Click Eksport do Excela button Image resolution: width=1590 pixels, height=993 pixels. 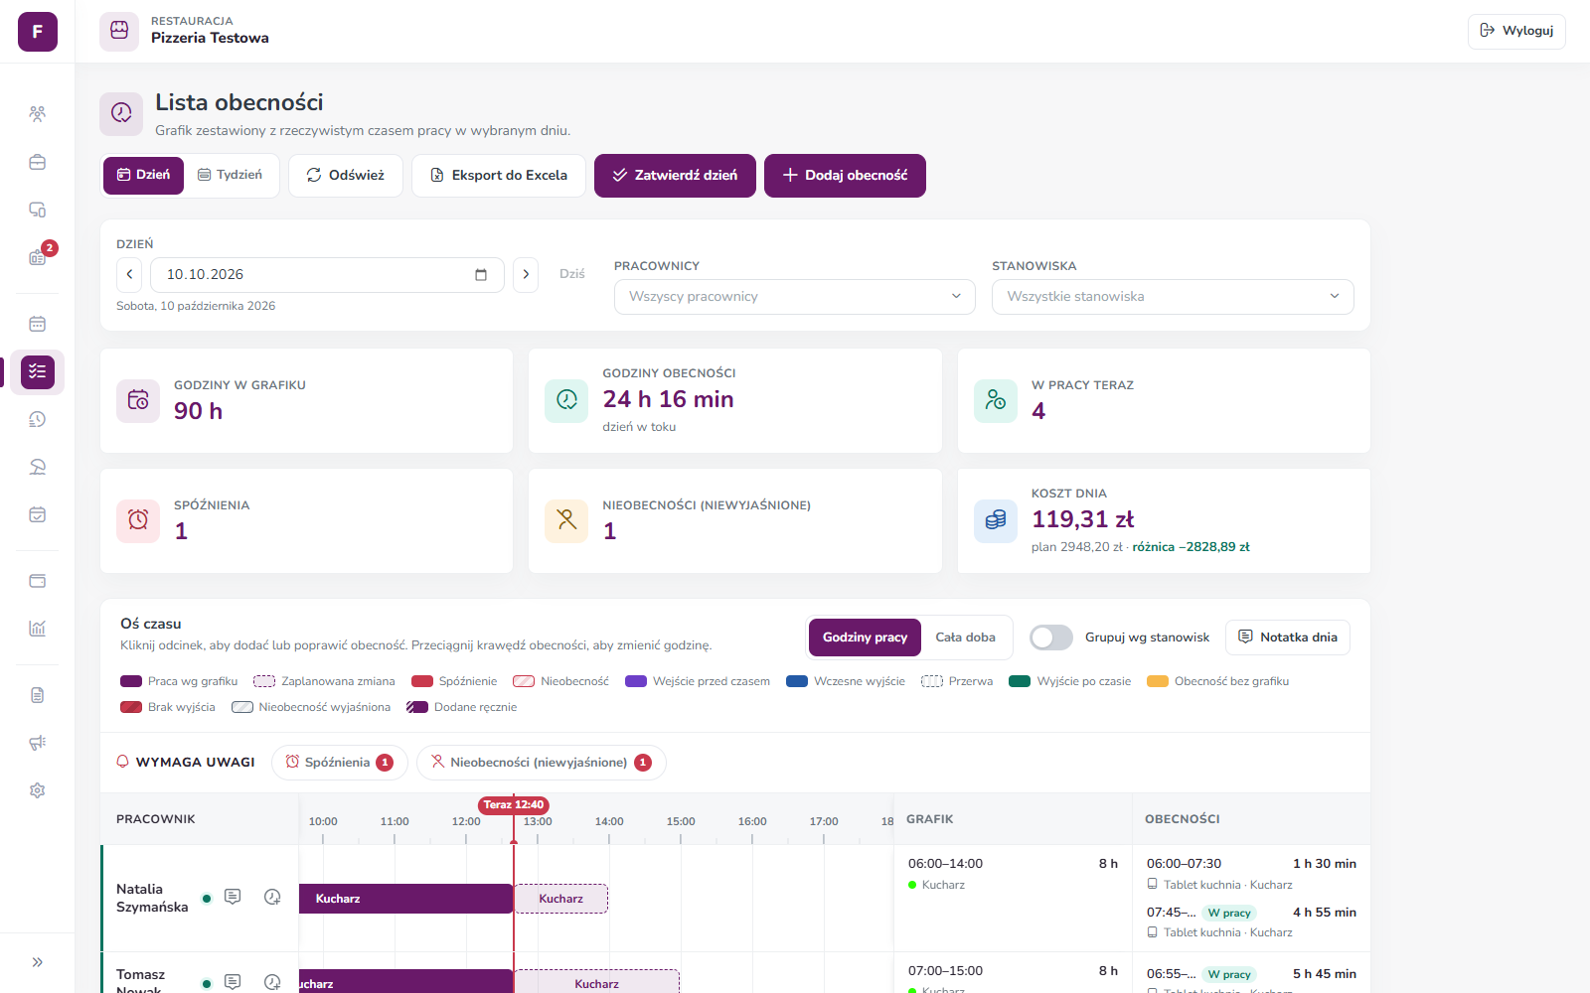[499, 175]
